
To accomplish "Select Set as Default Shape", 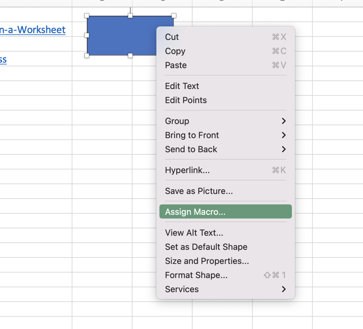I will tap(225, 247).
